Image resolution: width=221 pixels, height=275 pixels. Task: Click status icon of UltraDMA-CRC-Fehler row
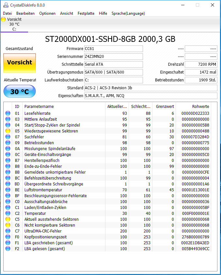8,231
